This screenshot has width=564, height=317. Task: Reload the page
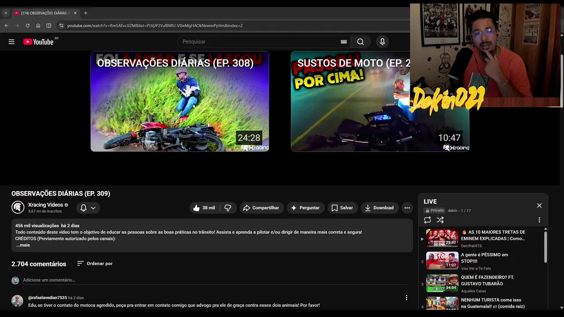pyautogui.click(x=28, y=26)
